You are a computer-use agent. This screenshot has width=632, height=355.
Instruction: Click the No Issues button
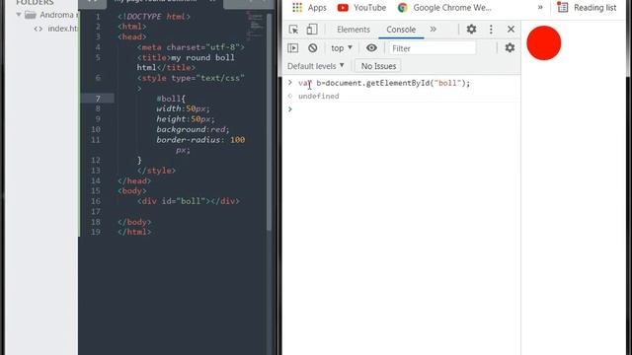(x=378, y=66)
